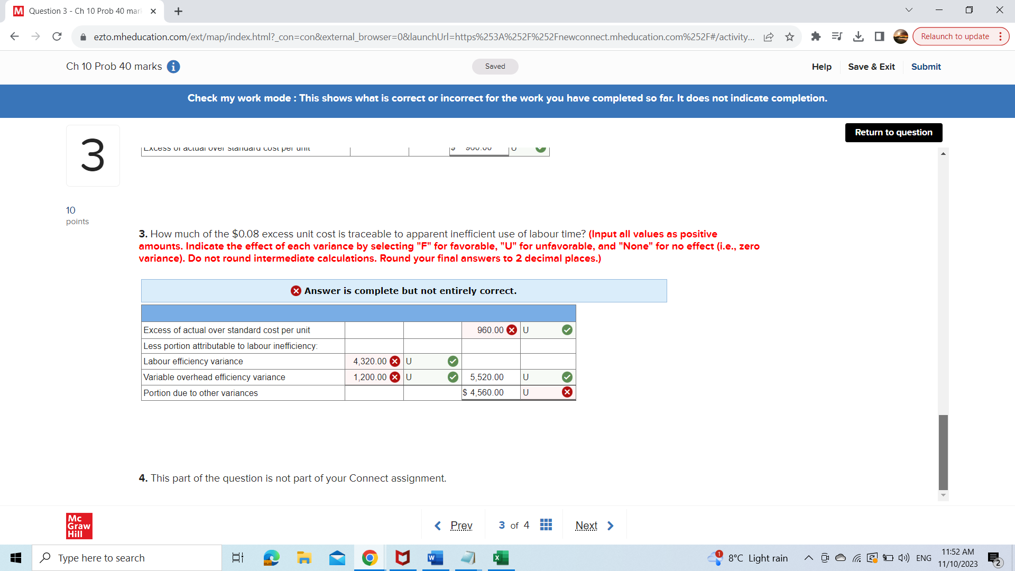Click the info icon beside Ch 10 Prob title
Image resolution: width=1015 pixels, height=571 pixels.
(x=173, y=67)
